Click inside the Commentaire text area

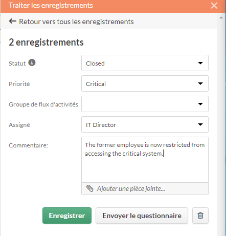145,160
